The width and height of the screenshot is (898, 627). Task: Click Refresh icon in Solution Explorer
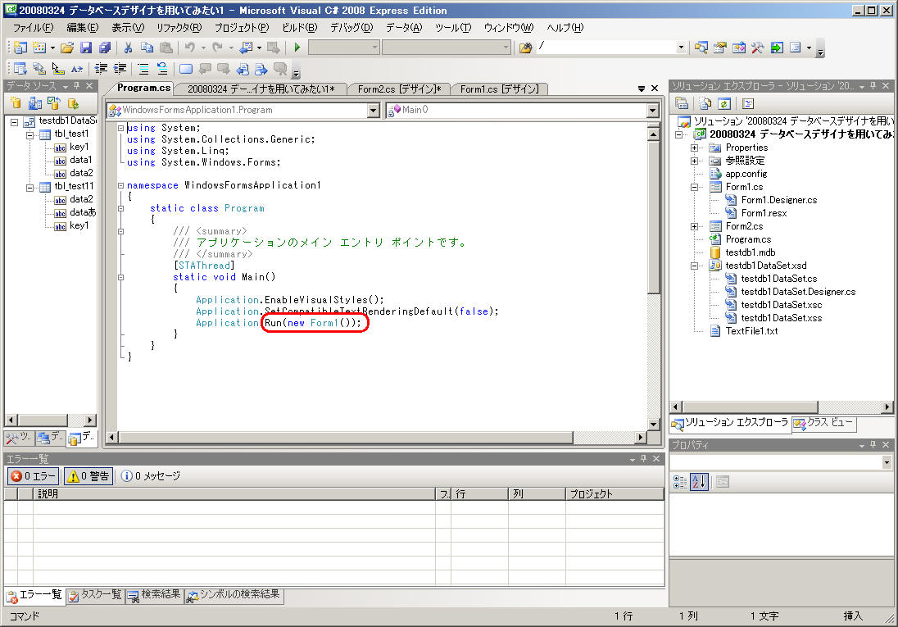tap(723, 103)
